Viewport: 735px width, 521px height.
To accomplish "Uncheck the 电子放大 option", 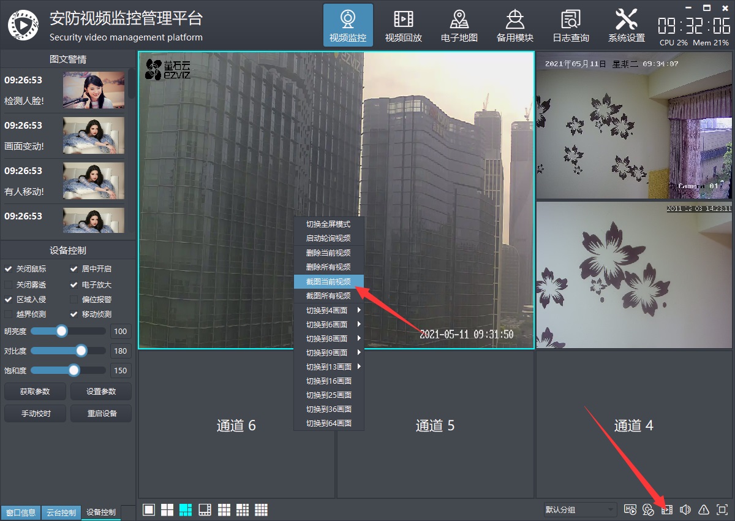I will tap(74, 284).
